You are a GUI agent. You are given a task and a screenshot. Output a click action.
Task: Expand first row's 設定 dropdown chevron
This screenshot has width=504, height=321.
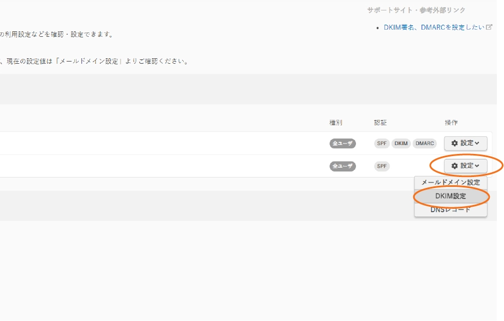coord(477,143)
